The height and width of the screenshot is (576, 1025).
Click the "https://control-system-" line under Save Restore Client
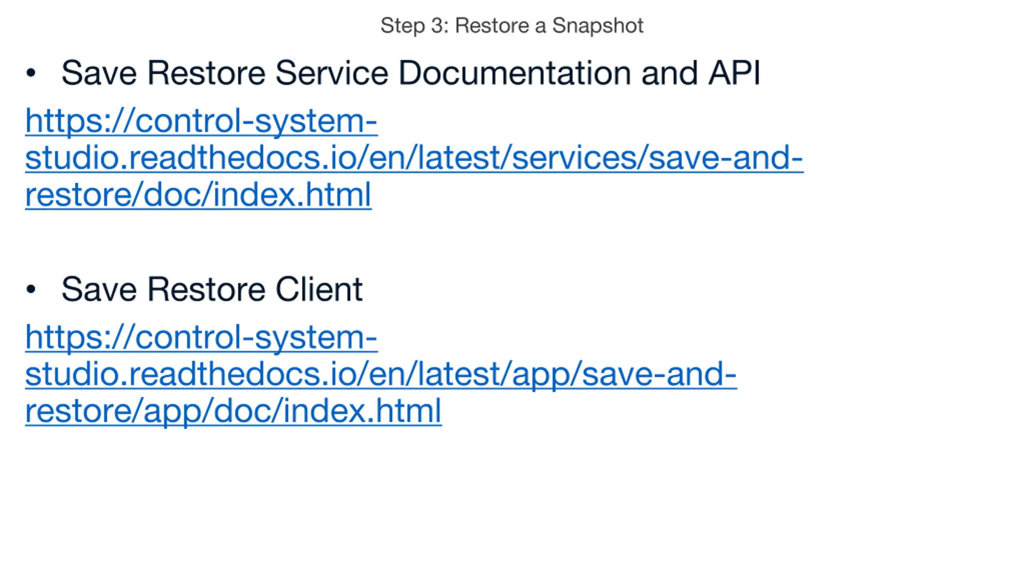(201, 338)
